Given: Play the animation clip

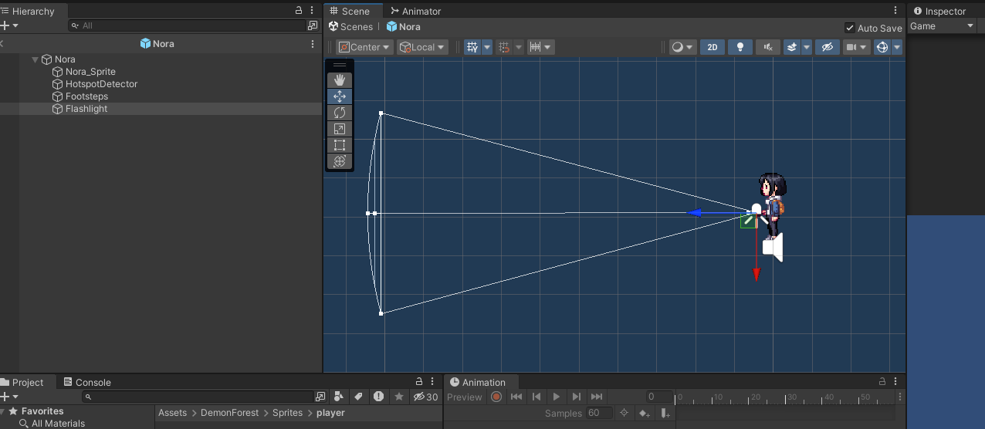Looking at the screenshot, I should pyautogui.click(x=557, y=397).
